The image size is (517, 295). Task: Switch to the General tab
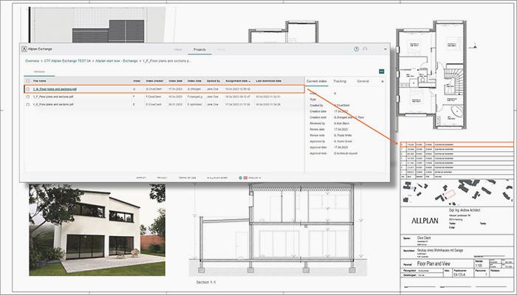pos(363,81)
